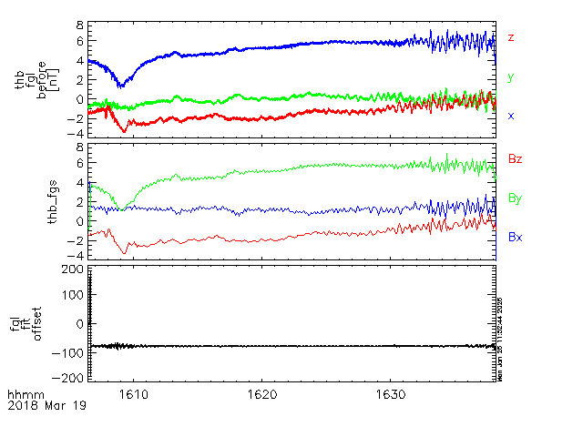Viewport: 583px width, 437px height.
Task: Click the 1630 time axis label
Action: (391, 394)
